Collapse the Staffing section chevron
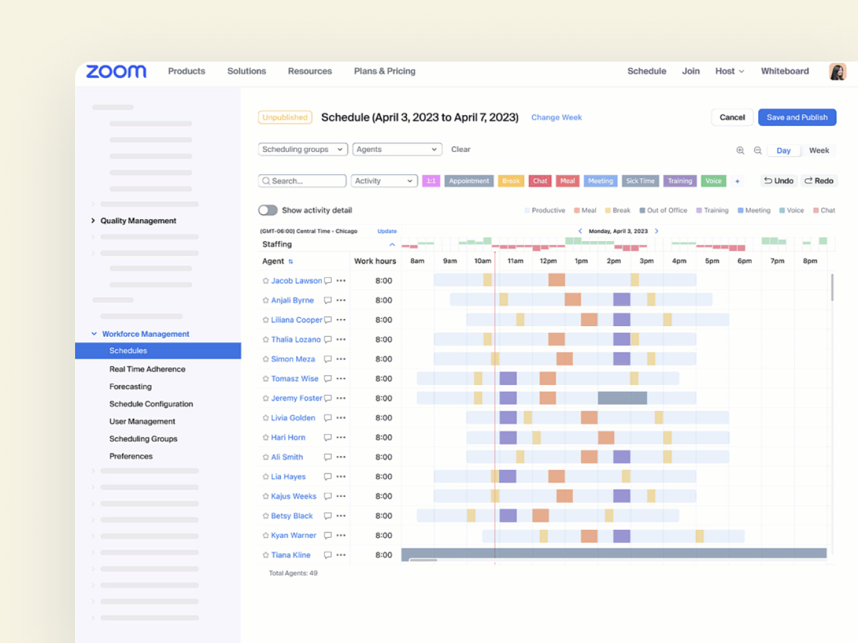Screen dimensions: 858x643 [392, 244]
